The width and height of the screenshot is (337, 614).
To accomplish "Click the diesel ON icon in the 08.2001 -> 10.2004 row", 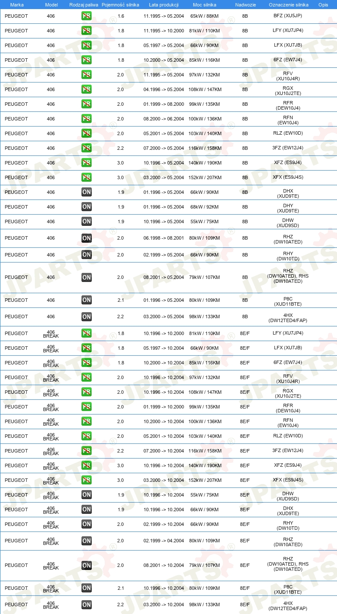I will tap(87, 565).
